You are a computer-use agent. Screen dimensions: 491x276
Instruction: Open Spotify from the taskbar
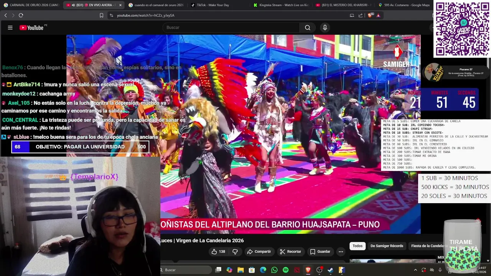tap(285, 270)
